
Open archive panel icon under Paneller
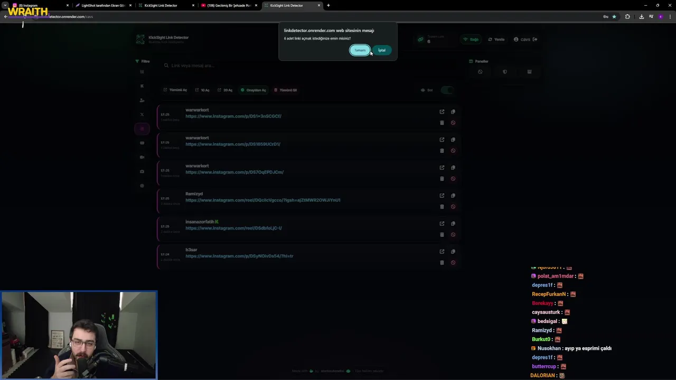529,72
